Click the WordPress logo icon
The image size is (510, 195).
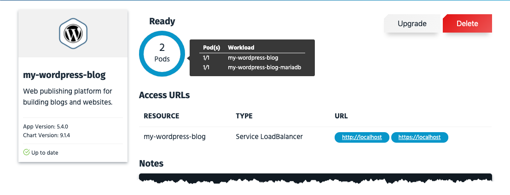[x=73, y=33]
